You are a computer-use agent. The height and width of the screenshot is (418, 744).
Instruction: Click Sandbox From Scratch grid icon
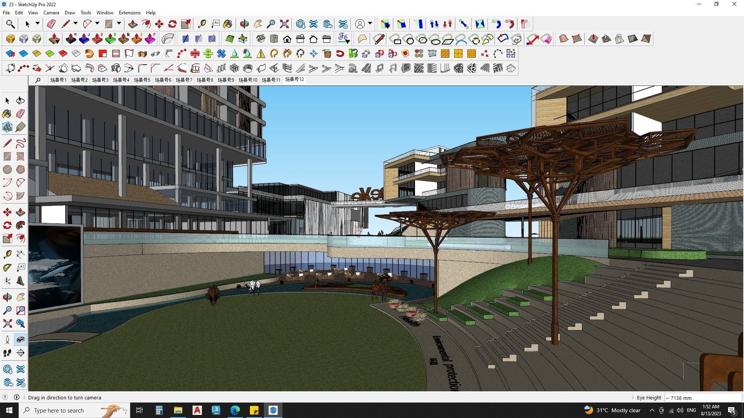tap(577, 39)
